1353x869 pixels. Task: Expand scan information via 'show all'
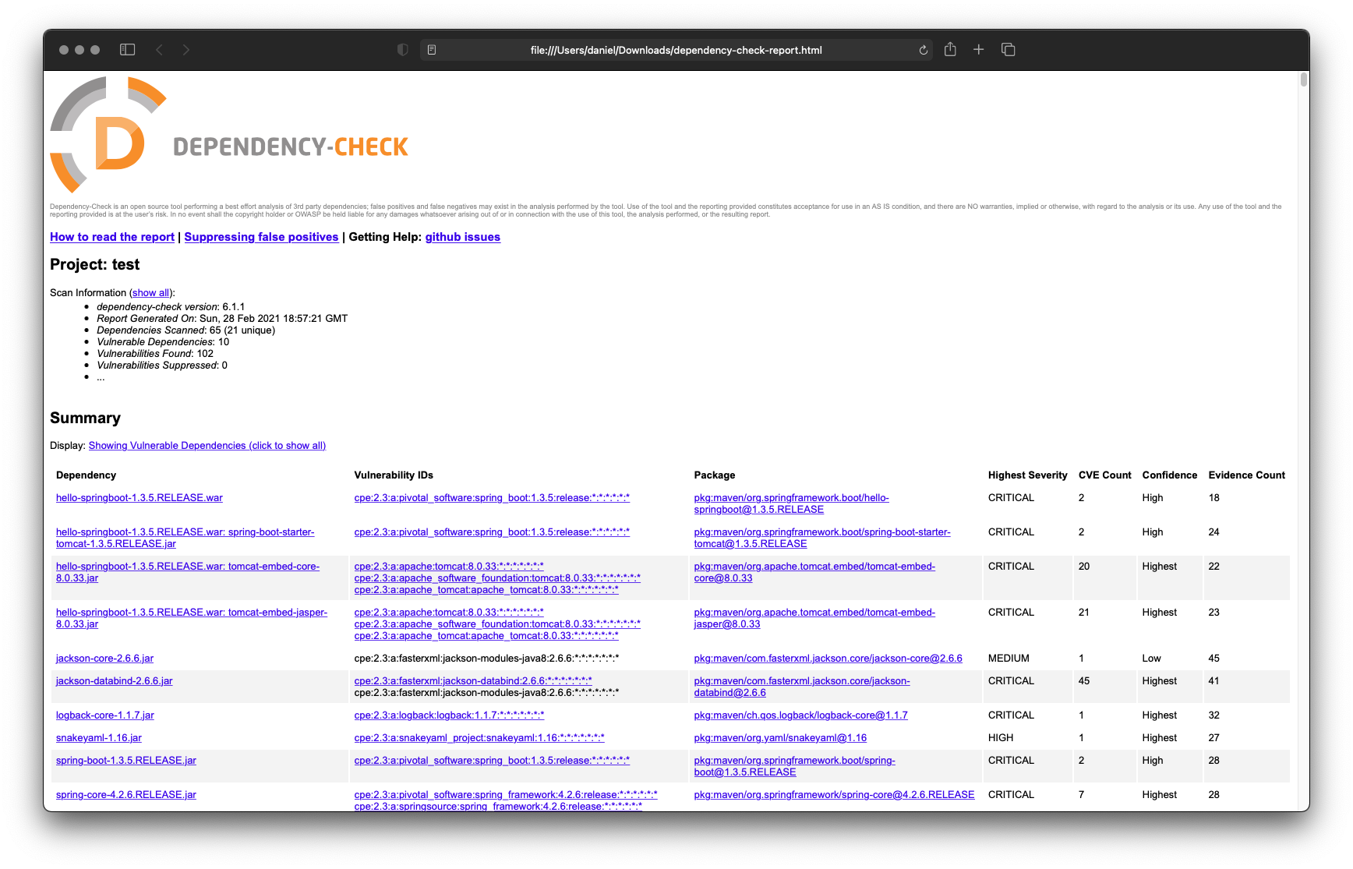(x=150, y=293)
